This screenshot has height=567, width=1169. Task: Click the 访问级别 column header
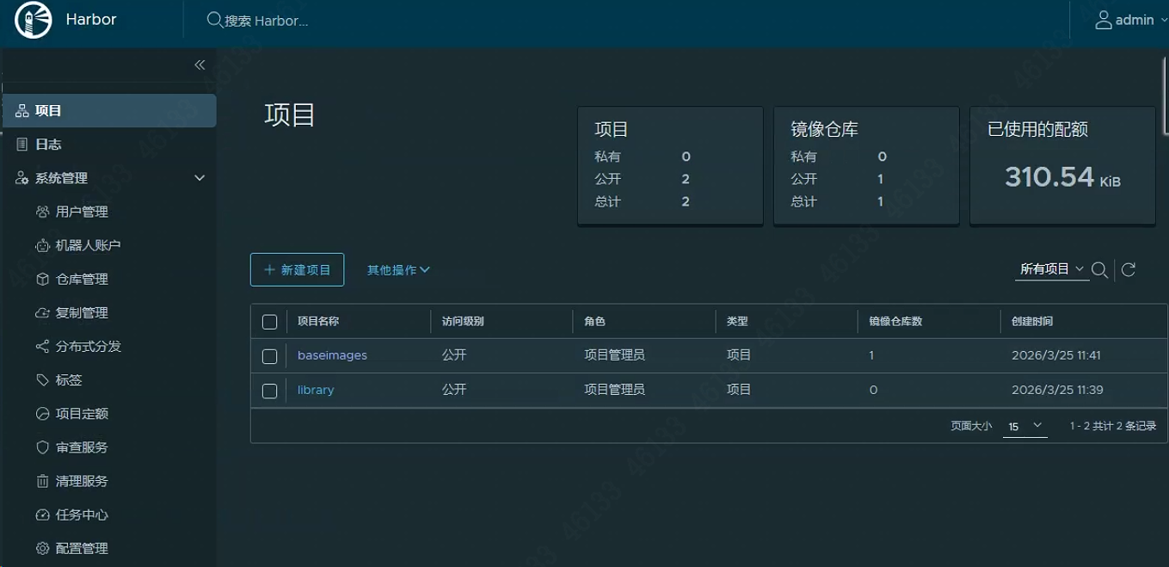pos(463,322)
